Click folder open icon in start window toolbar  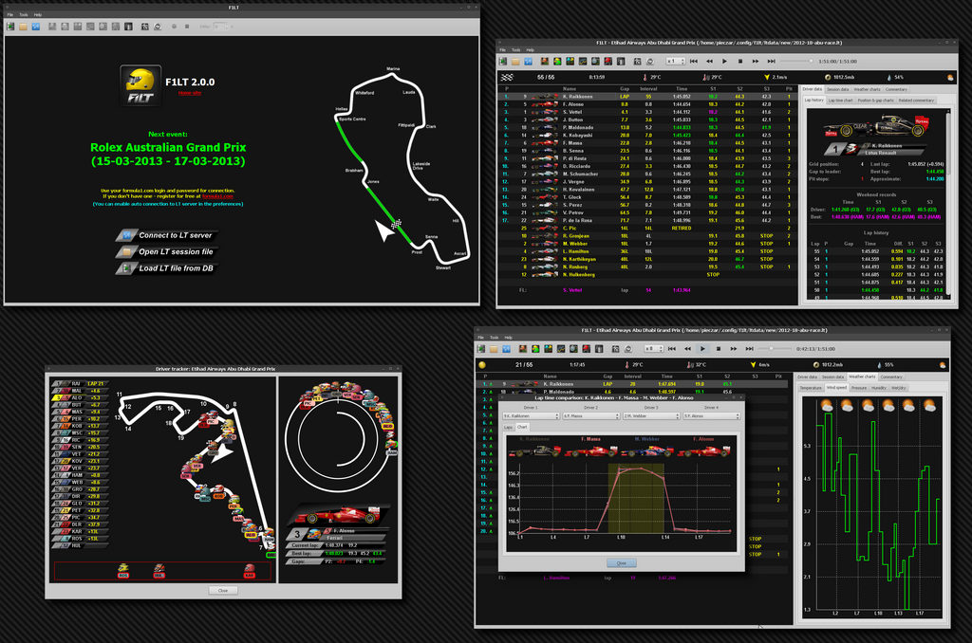click(23, 26)
